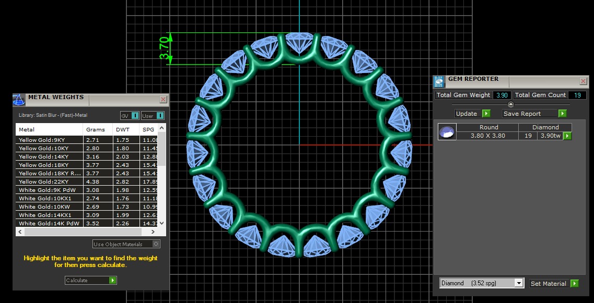Close the Metal Weights panel
The image size is (594, 303).
164,100
